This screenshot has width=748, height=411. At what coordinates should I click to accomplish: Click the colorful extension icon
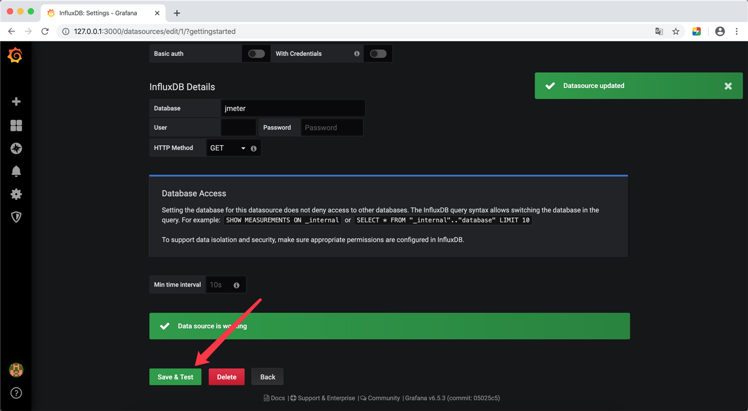point(697,31)
